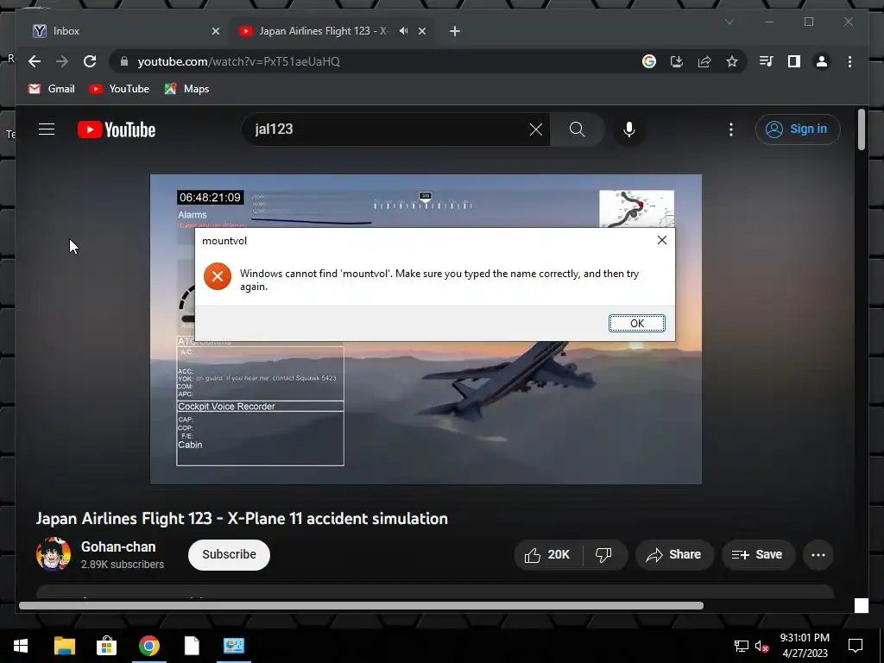The height and width of the screenshot is (663, 884).
Task: Open the YouTube hamburger guide menu
Action: click(47, 129)
